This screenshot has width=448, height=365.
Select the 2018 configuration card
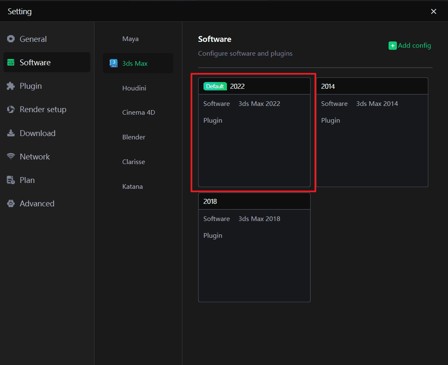pos(254,247)
